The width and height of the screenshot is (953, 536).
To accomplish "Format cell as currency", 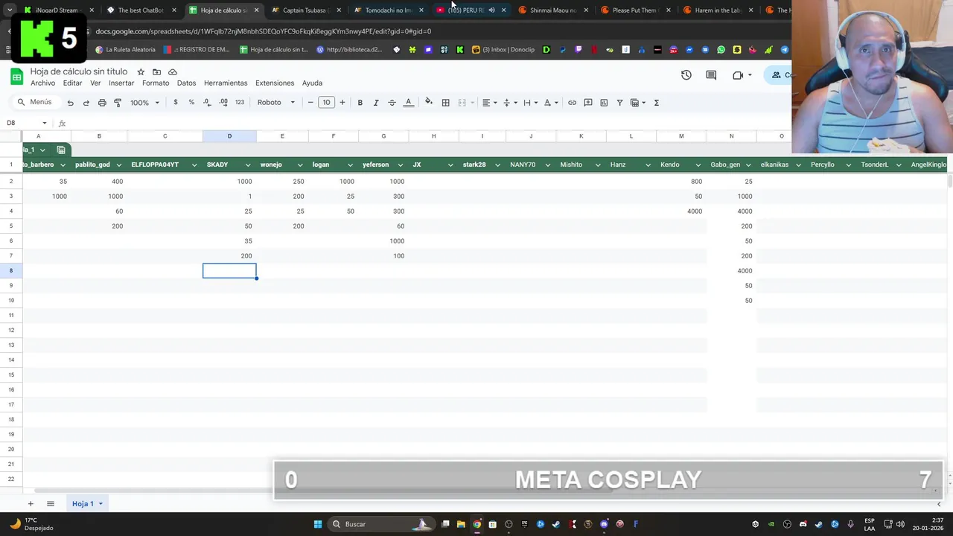I will click(x=176, y=103).
